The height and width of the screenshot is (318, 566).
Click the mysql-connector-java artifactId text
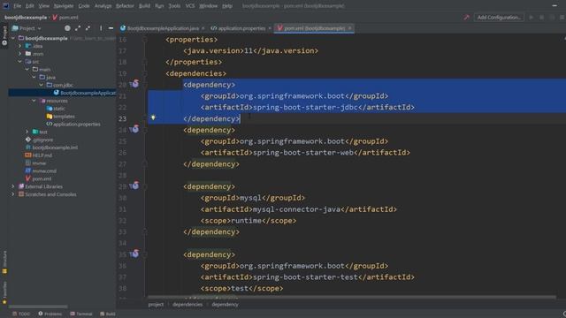tap(297, 209)
